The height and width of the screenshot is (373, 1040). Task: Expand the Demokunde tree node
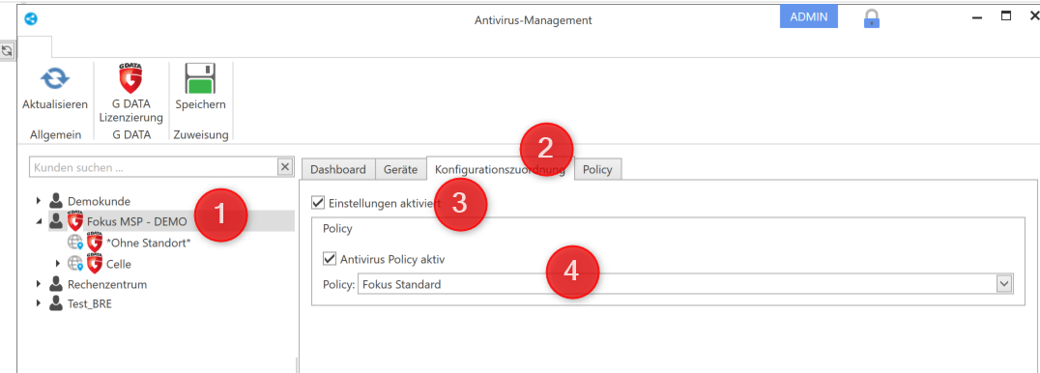(x=39, y=200)
